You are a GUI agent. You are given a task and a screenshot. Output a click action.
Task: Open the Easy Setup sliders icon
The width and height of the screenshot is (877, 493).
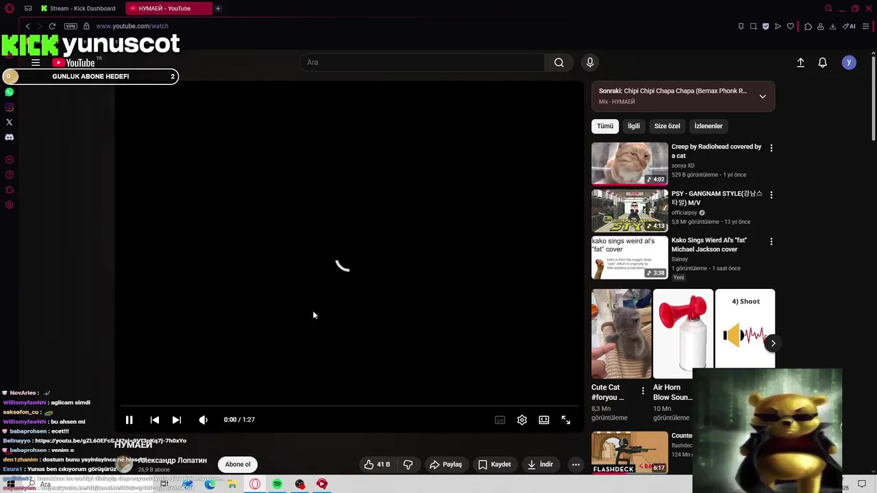(x=866, y=26)
